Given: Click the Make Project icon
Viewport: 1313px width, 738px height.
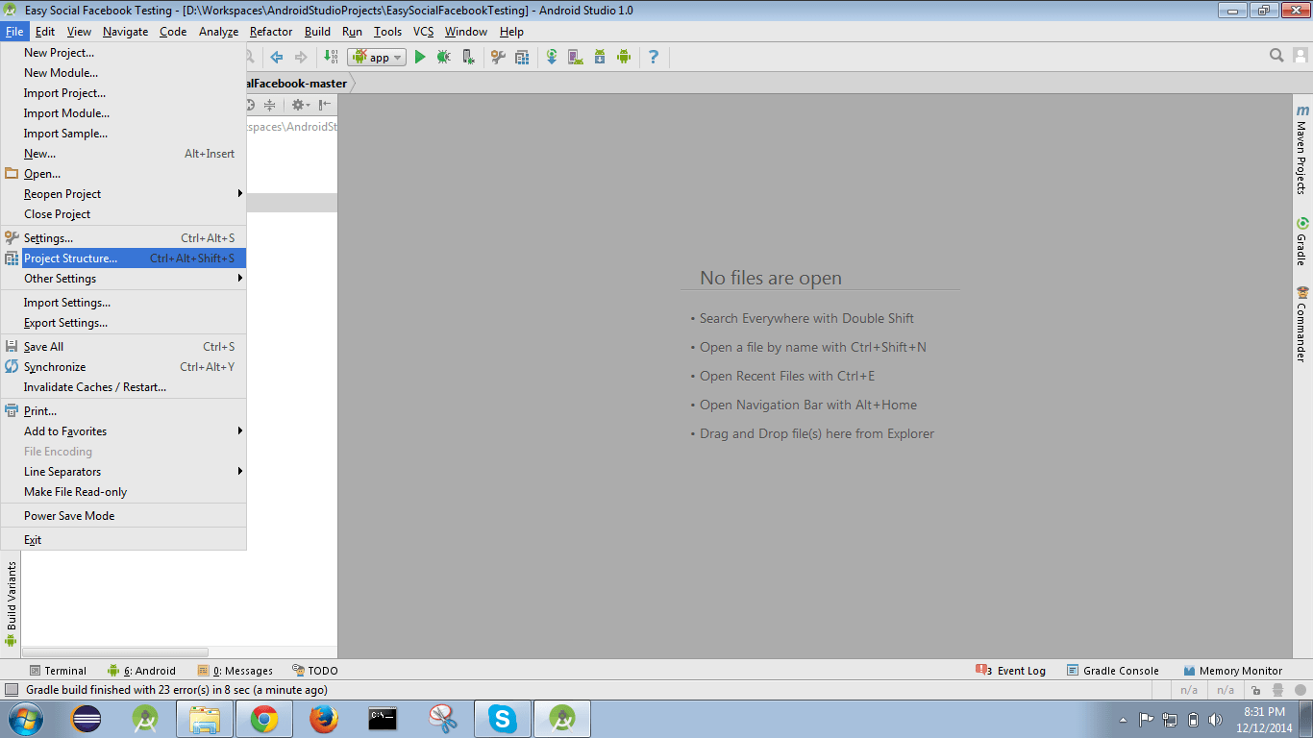Looking at the screenshot, I should click(x=331, y=57).
